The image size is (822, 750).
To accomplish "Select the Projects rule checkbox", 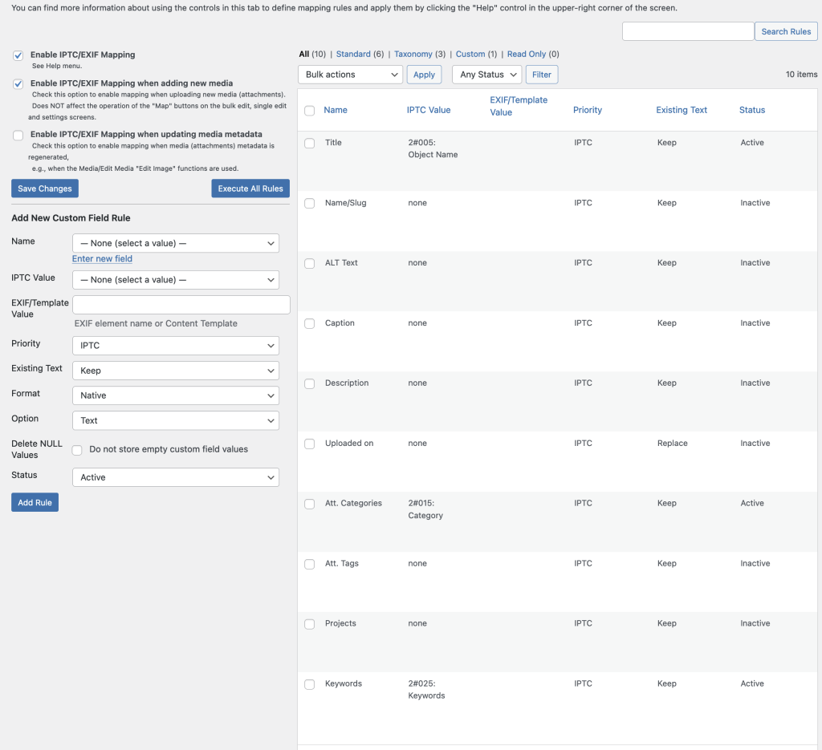I will click(310, 624).
